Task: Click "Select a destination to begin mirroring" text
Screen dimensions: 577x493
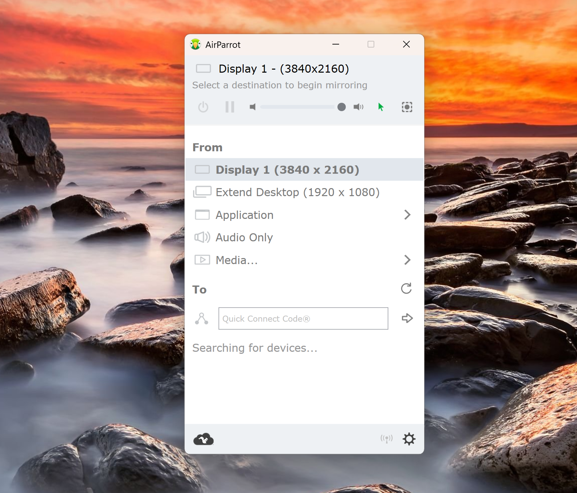Action: [x=280, y=85]
